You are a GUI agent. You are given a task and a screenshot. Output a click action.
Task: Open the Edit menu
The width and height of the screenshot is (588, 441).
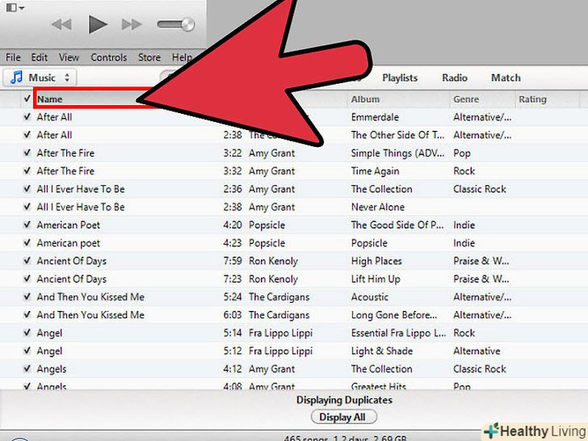[x=40, y=57]
